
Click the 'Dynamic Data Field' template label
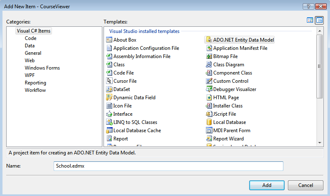[x=134, y=98]
